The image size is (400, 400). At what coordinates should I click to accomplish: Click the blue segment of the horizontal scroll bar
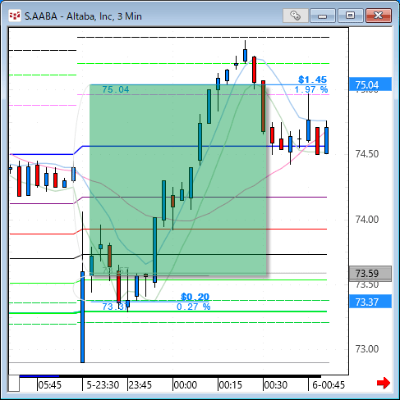(x=39, y=376)
